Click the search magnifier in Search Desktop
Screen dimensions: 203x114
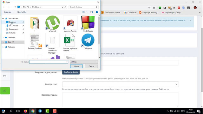(x=96, y=7)
